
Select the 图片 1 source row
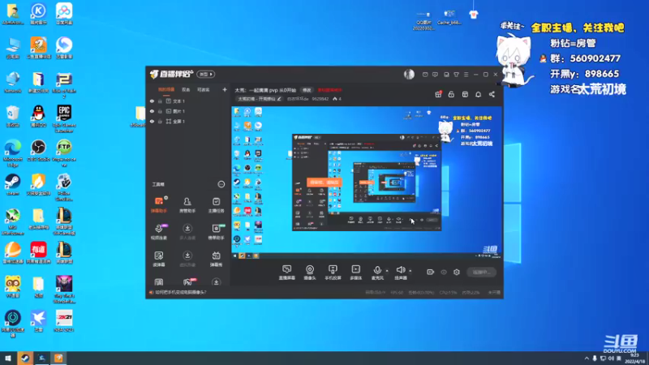tap(188, 111)
